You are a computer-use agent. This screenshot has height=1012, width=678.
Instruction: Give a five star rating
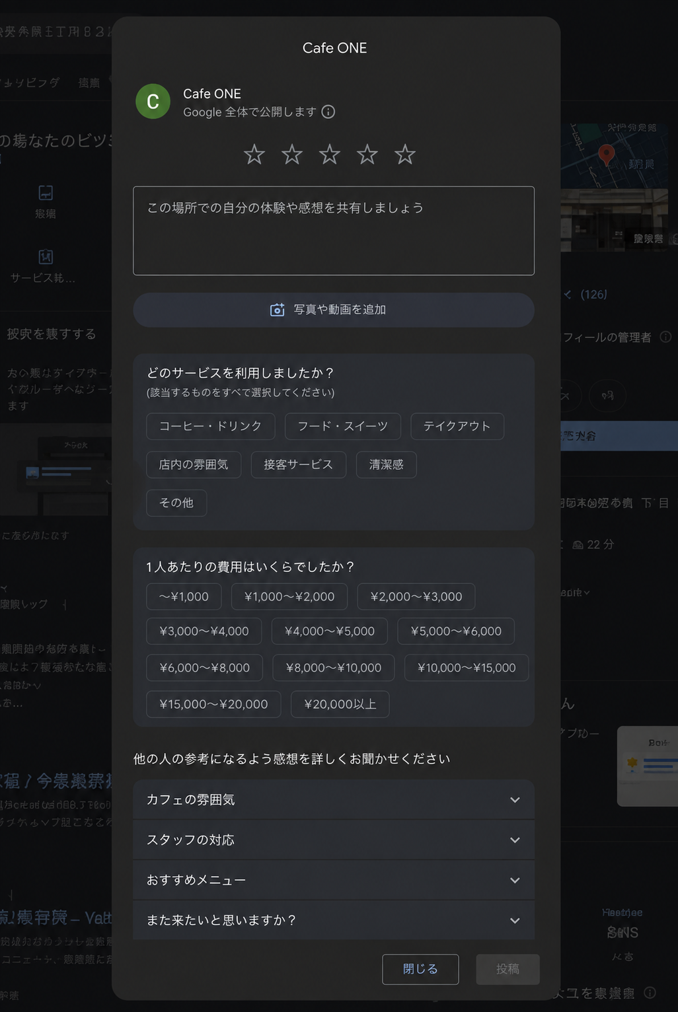pyautogui.click(x=405, y=155)
